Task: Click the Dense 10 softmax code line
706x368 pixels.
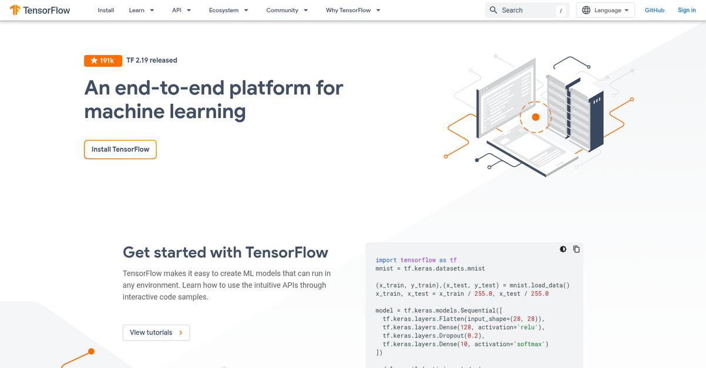Action: click(x=466, y=344)
